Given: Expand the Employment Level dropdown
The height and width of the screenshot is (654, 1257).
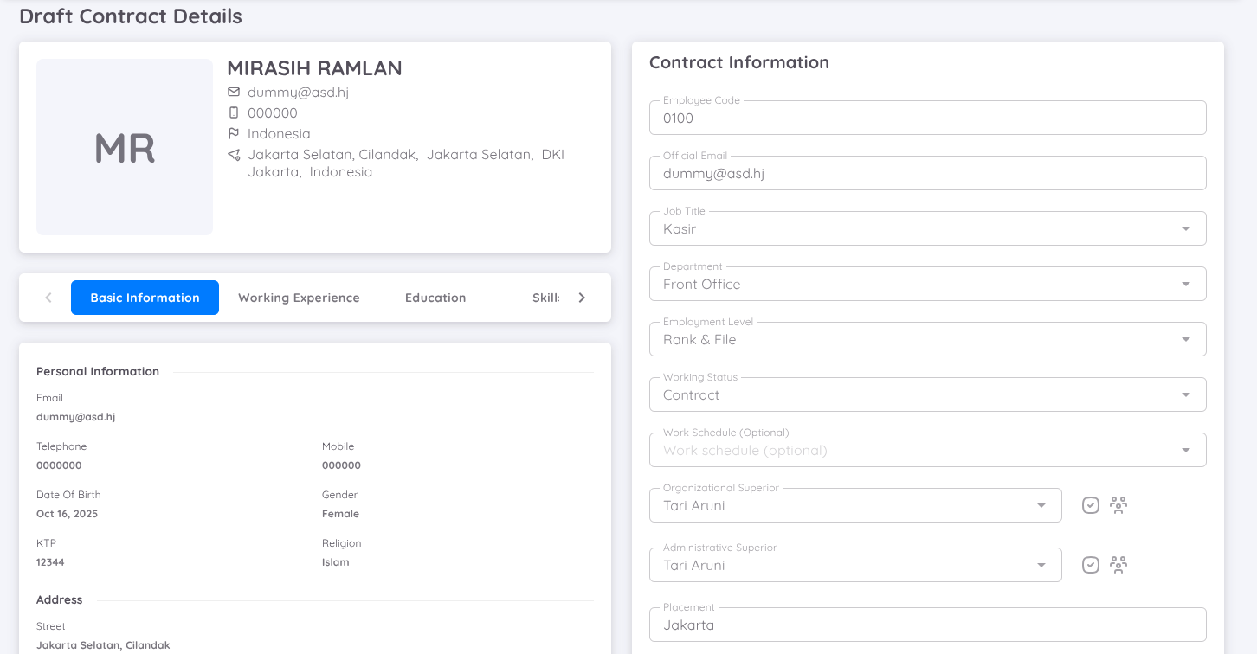Looking at the screenshot, I should 1186,339.
